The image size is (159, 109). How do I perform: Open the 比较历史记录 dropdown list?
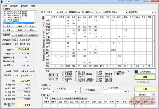coord(115,92)
